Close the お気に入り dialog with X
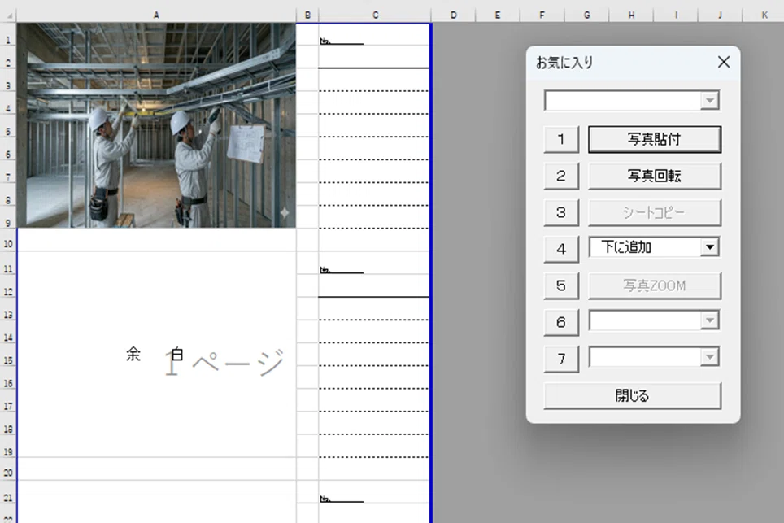 click(724, 62)
